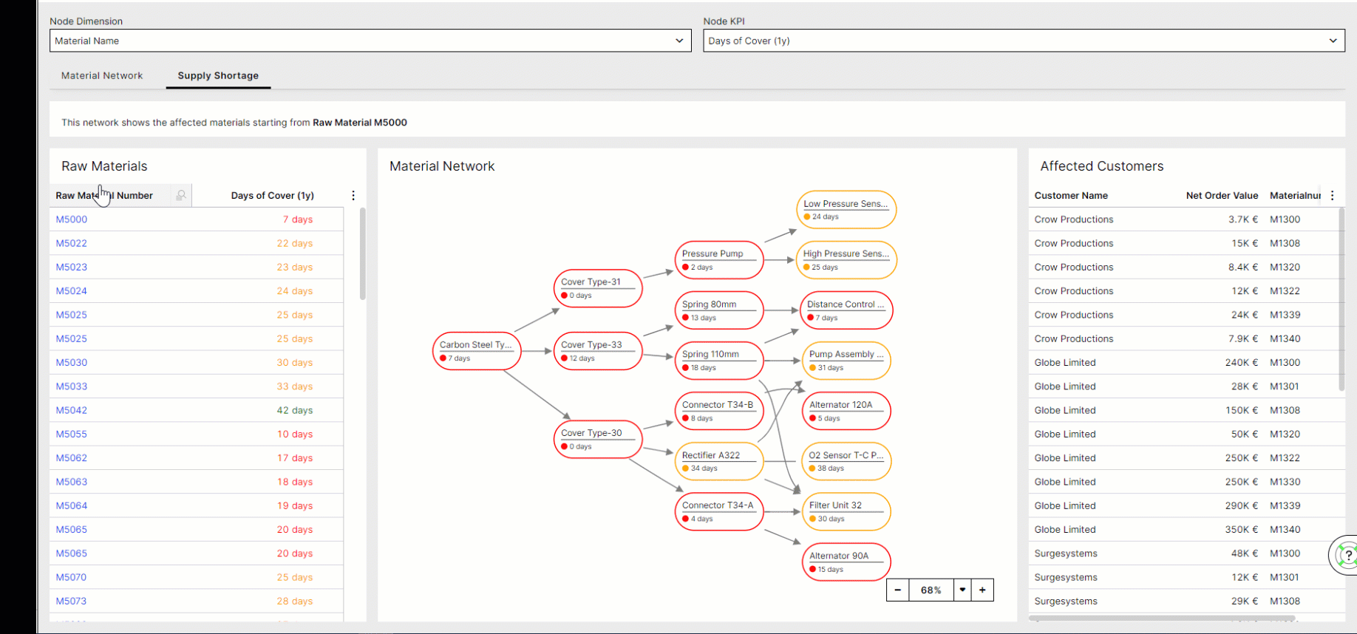
Task: Open Affected Customers table options menu
Action: [1333, 195]
